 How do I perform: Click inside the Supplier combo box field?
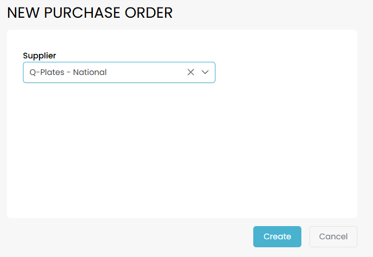click(x=126, y=72)
